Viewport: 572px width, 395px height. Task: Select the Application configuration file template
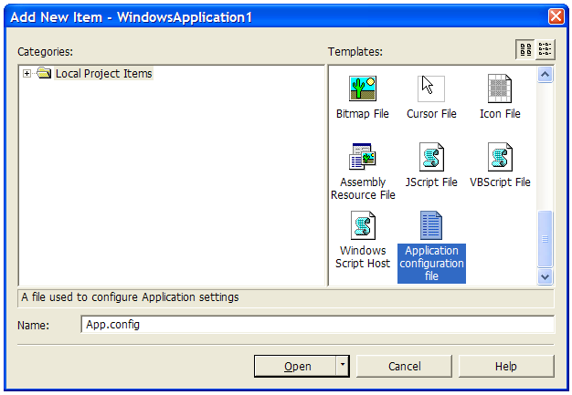(x=431, y=226)
